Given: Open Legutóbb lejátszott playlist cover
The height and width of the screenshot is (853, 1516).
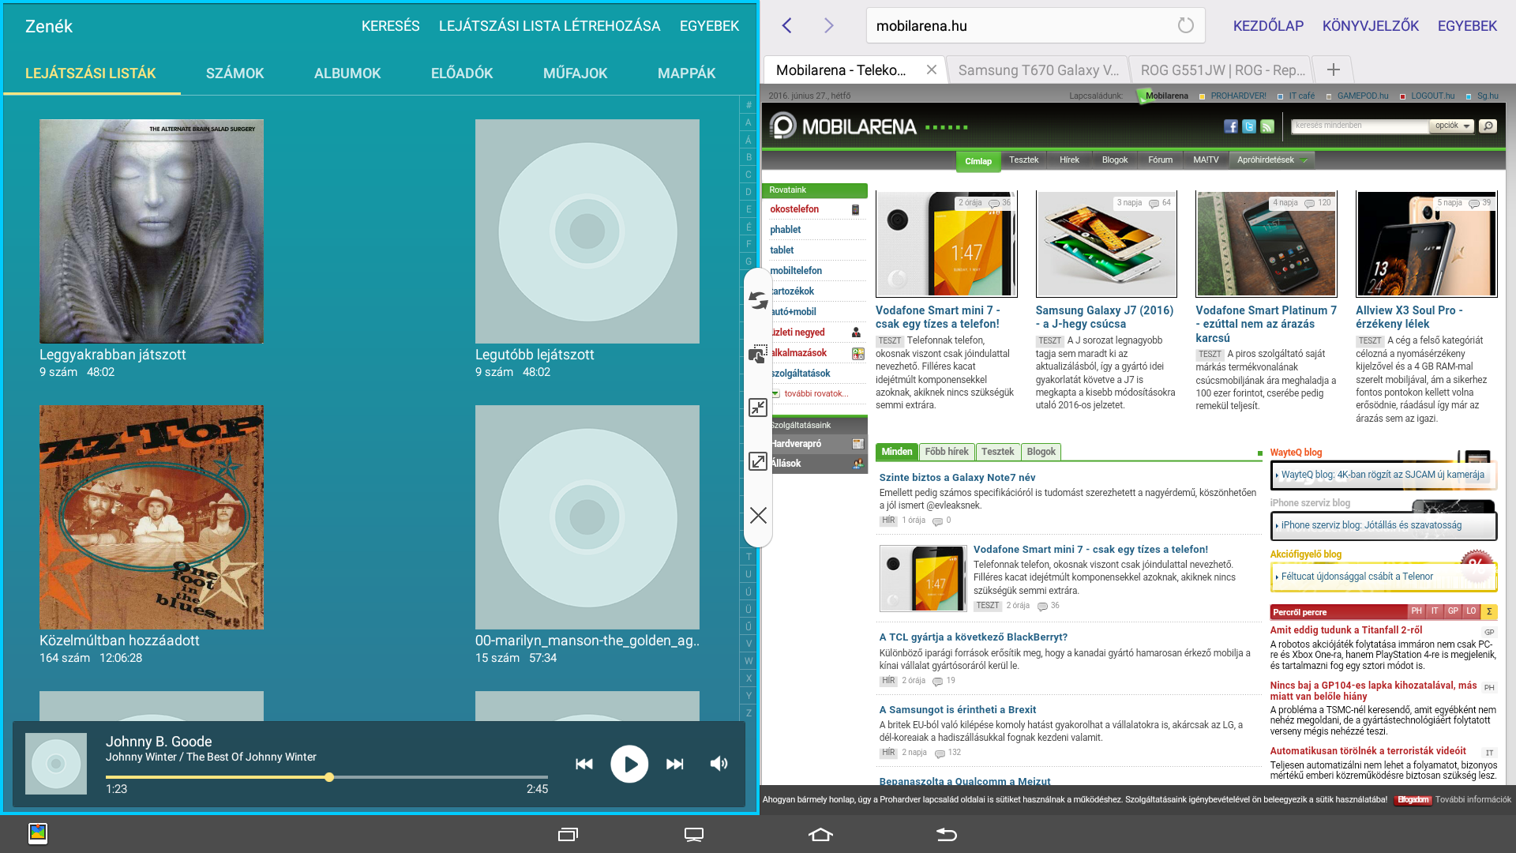Looking at the screenshot, I should point(587,231).
